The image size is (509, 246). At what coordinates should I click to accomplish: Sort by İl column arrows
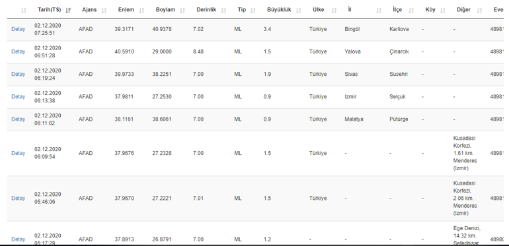click(379, 11)
